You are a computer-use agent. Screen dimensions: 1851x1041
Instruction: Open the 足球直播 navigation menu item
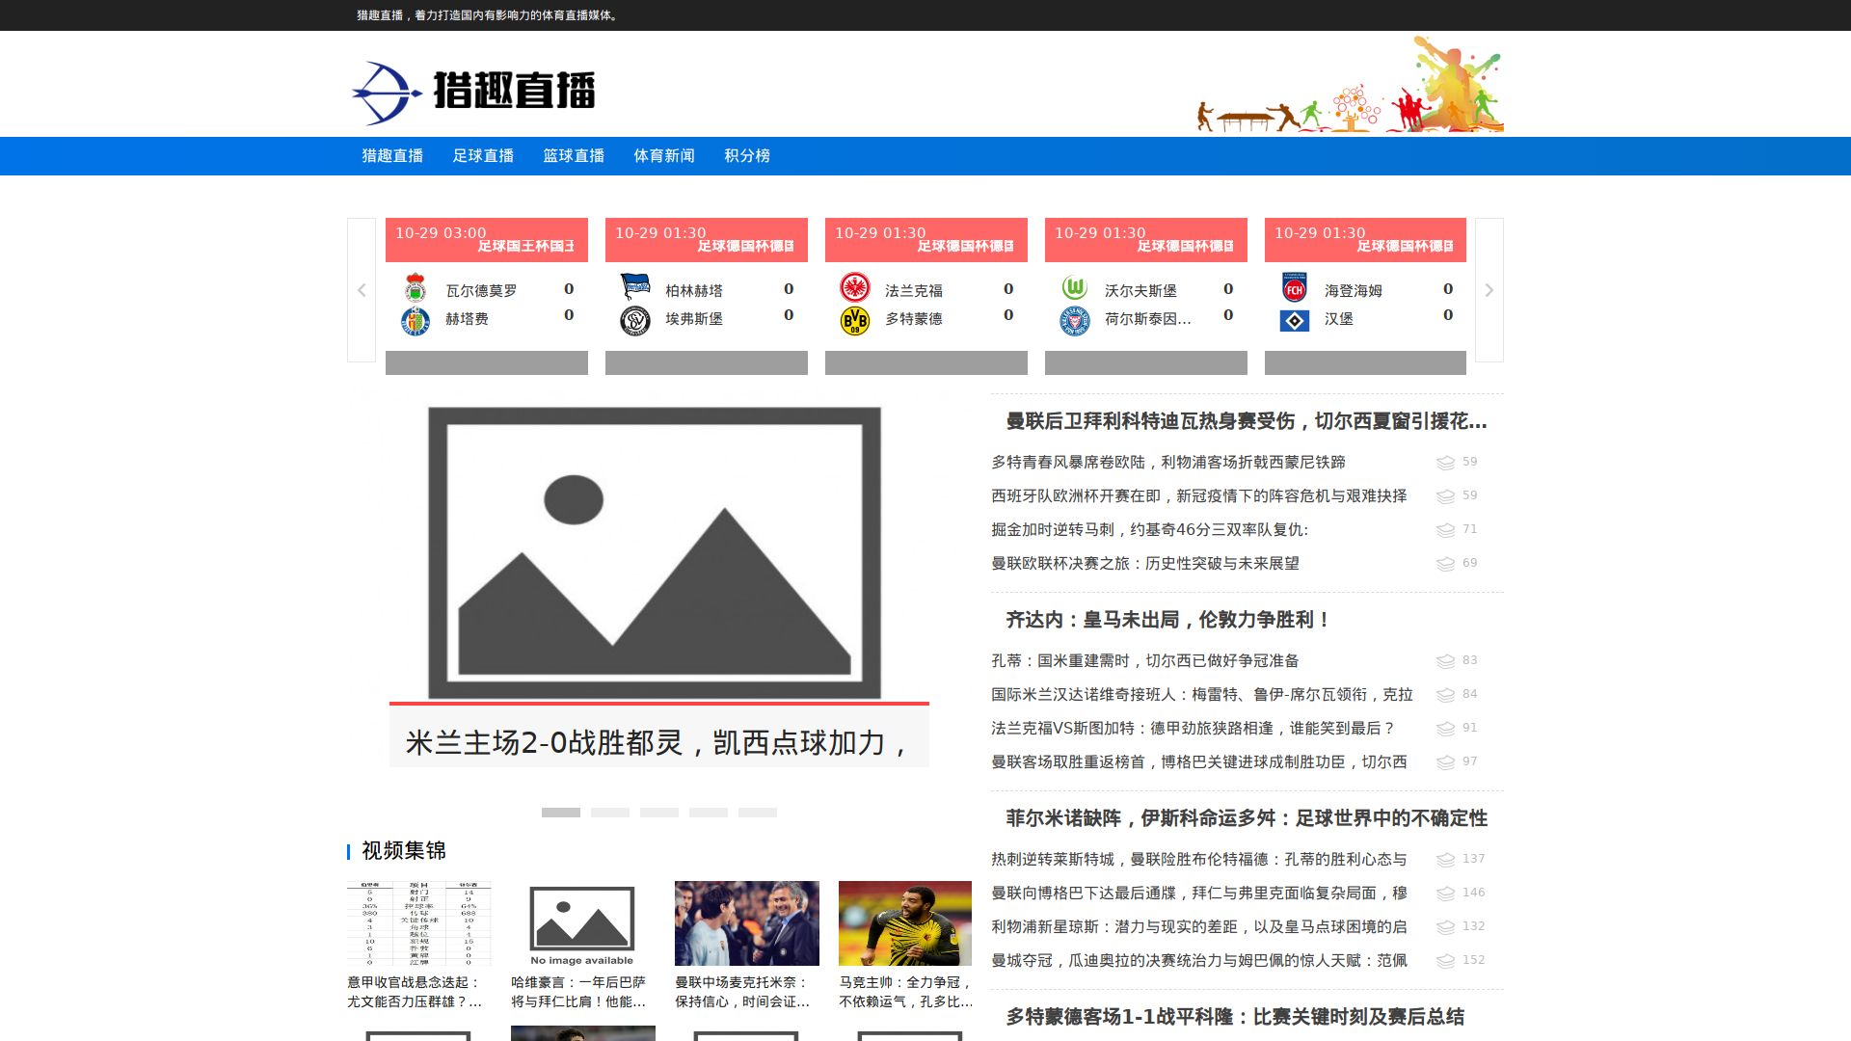tap(483, 156)
